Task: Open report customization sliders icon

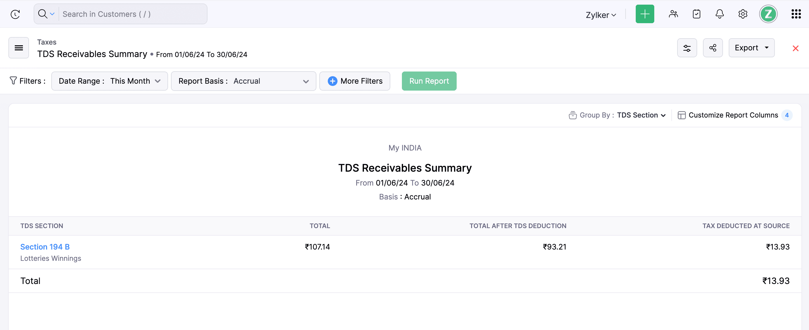Action: [687, 48]
